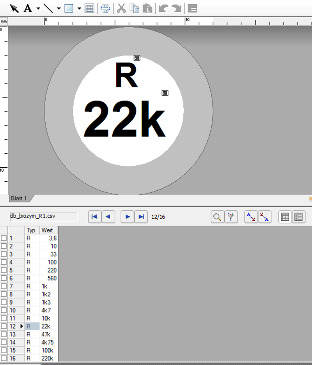
Task: Click the copy icon
Action: click(x=134, y=9)
